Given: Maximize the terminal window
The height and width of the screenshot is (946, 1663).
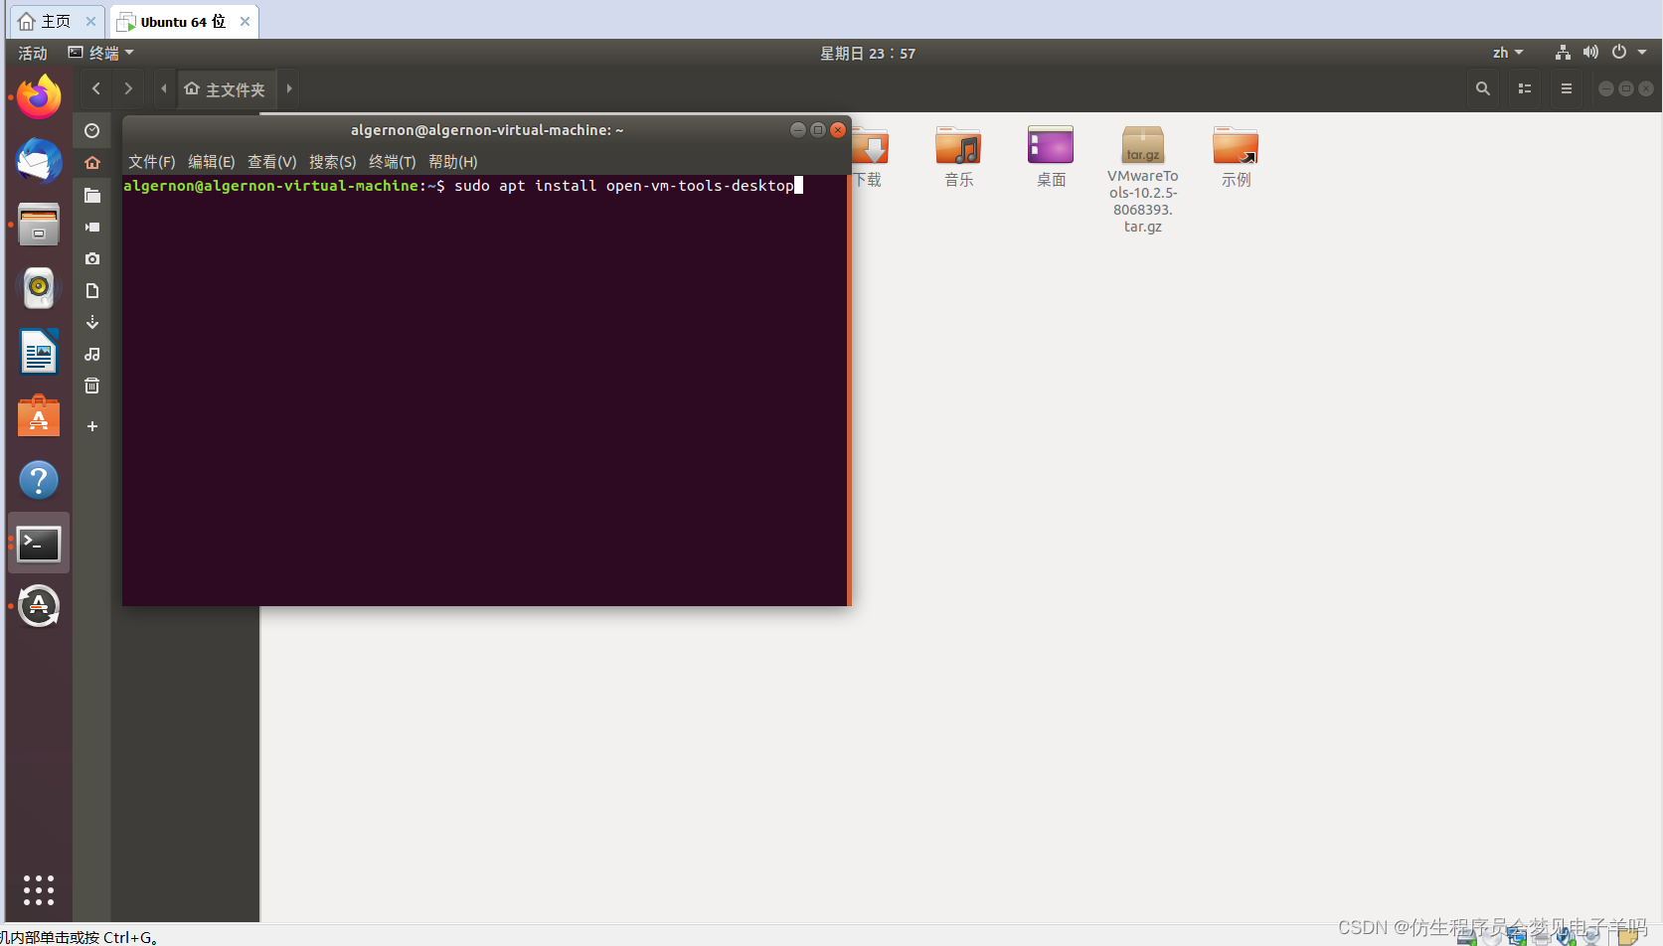Looking at the screenshot, I should tap(818, 130).
